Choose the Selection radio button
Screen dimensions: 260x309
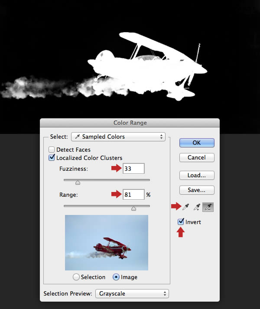pos(76,277)
